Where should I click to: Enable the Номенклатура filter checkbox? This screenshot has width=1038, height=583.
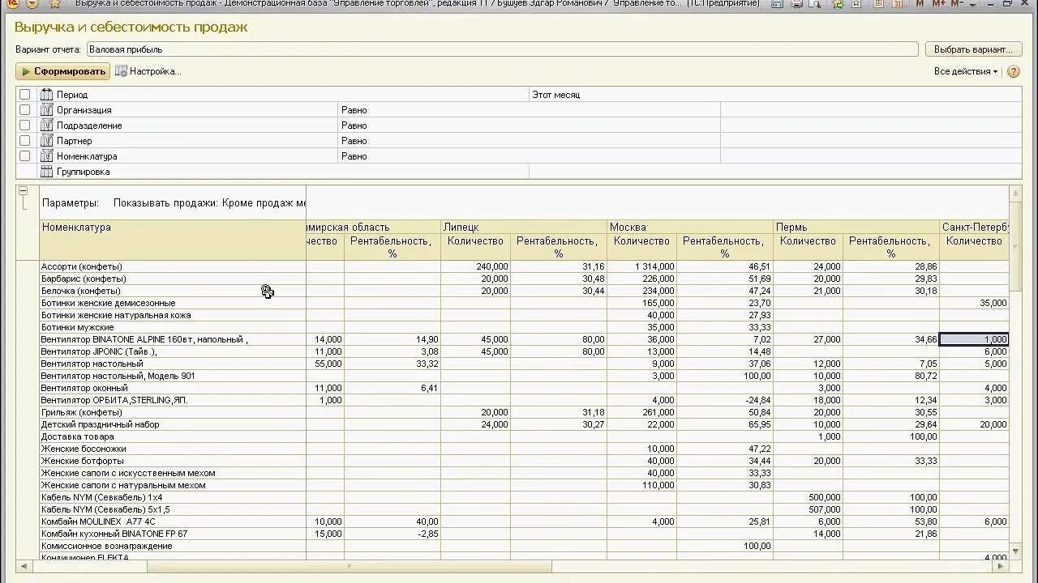tap(24, 156)
